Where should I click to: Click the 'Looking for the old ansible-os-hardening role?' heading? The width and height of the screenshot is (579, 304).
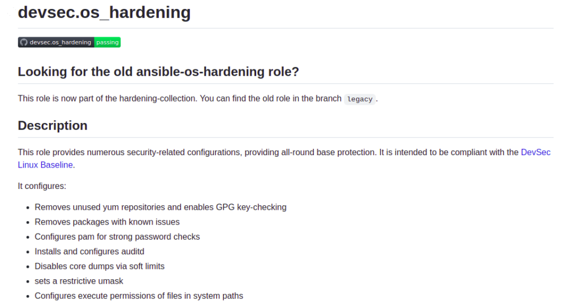point(158,72)
